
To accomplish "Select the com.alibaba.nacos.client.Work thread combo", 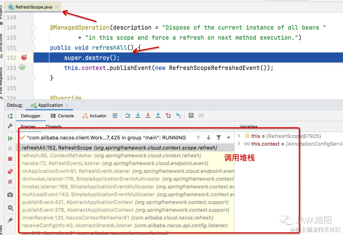I will click(106, 138).
